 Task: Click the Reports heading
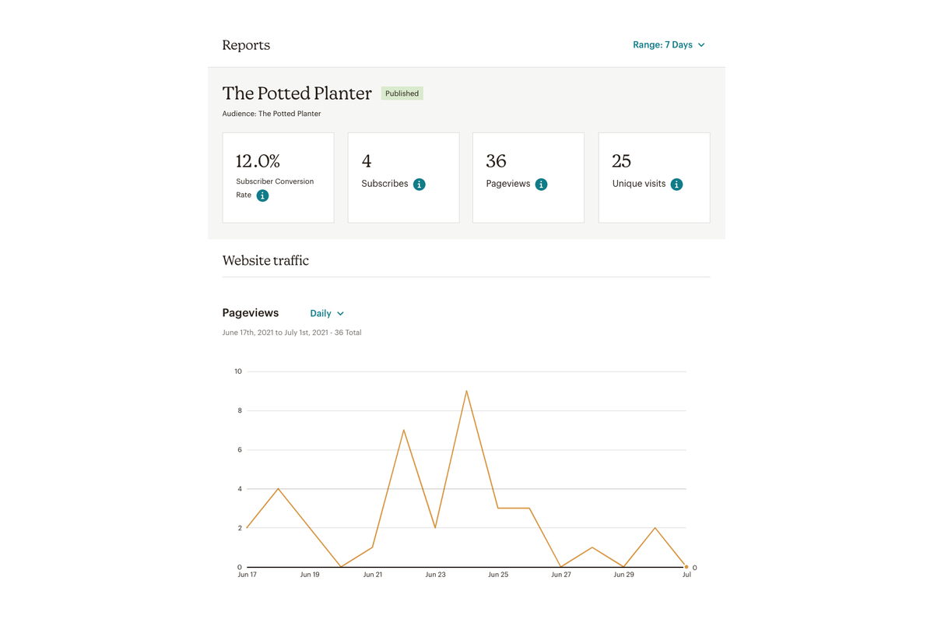[246, 45]
